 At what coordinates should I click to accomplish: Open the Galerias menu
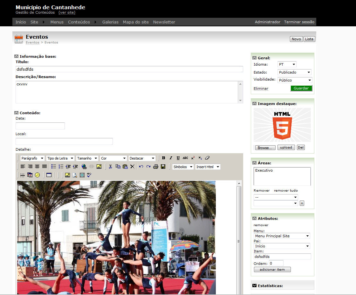click(110, 22)
